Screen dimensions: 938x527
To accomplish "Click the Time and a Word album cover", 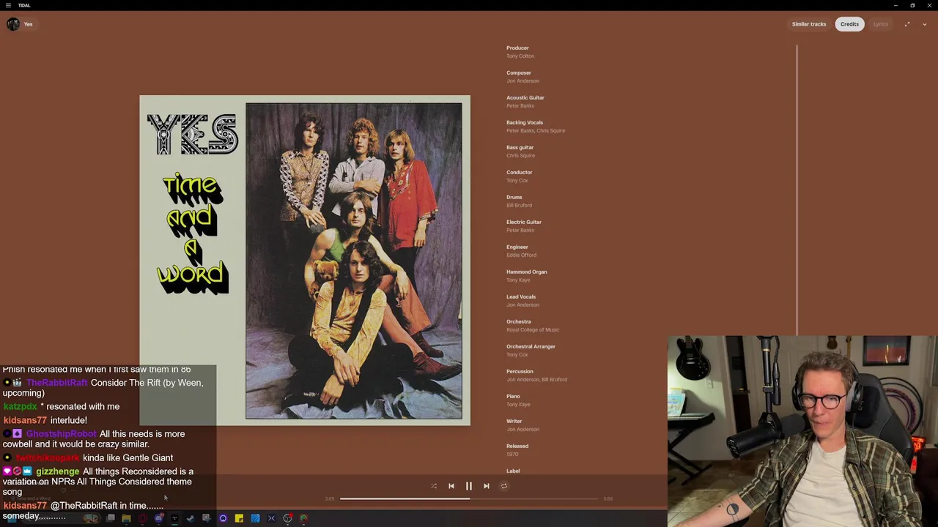I will [x=305, y=261].
